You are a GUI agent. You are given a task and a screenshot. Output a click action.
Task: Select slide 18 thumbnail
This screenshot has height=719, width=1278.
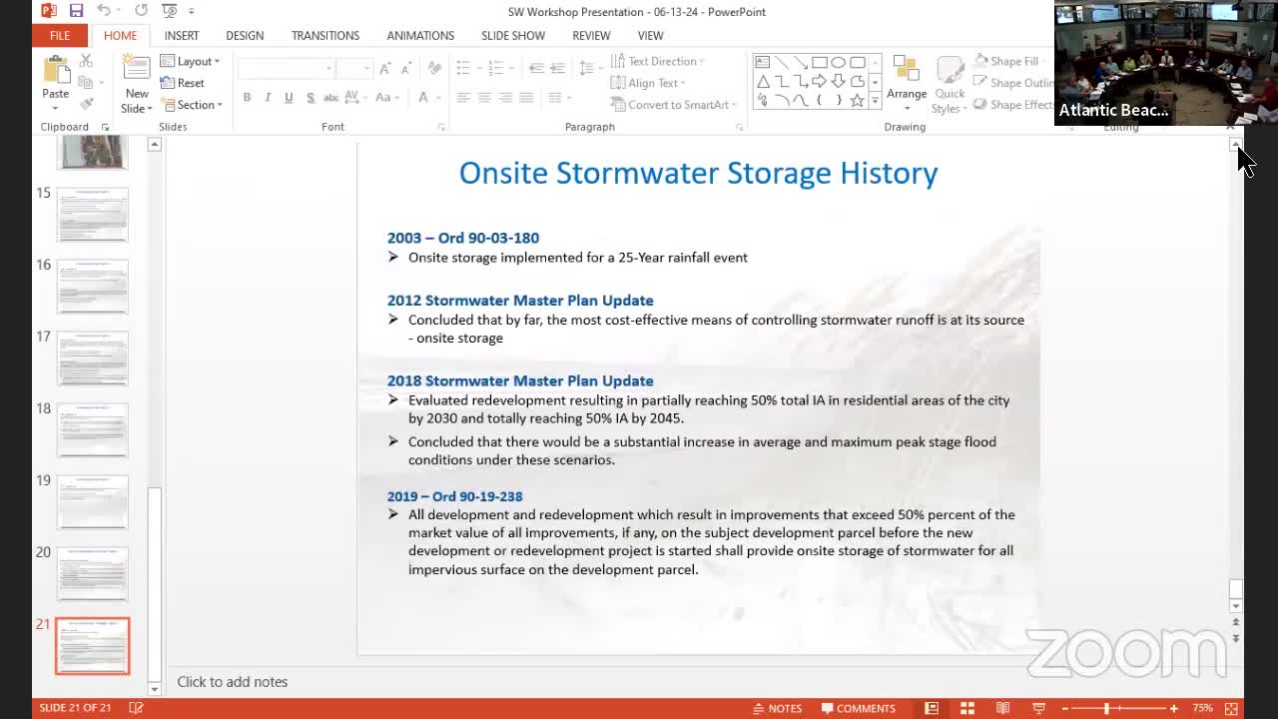tap(92, 429)
